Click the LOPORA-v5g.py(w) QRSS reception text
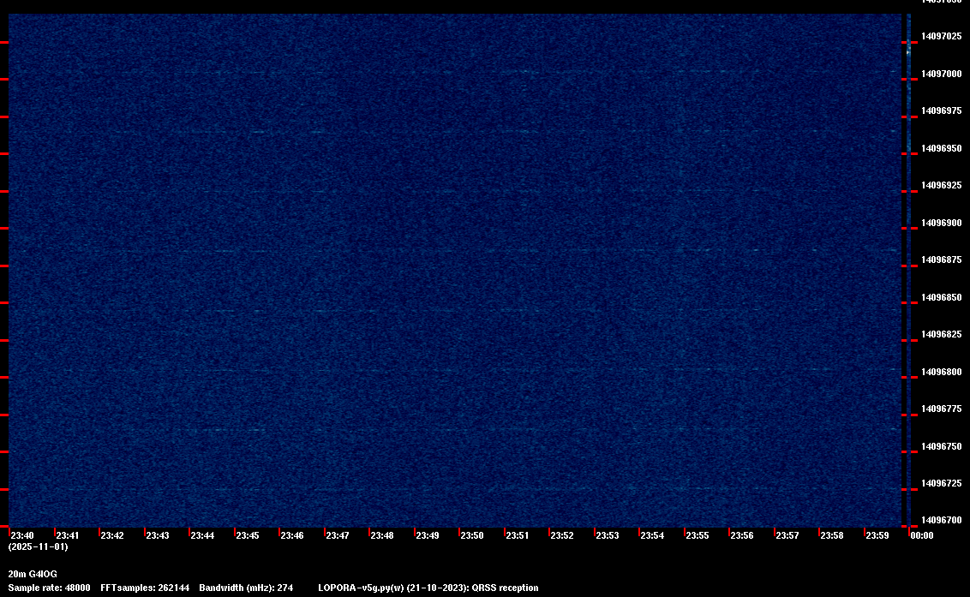This screenshot has width=970, height=597. click(428, 588)
